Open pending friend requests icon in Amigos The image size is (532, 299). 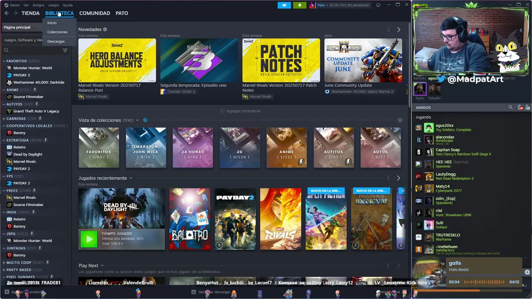click(x=520, y=108)
